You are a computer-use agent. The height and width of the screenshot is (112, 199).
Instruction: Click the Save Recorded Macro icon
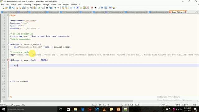coord(106,8)
